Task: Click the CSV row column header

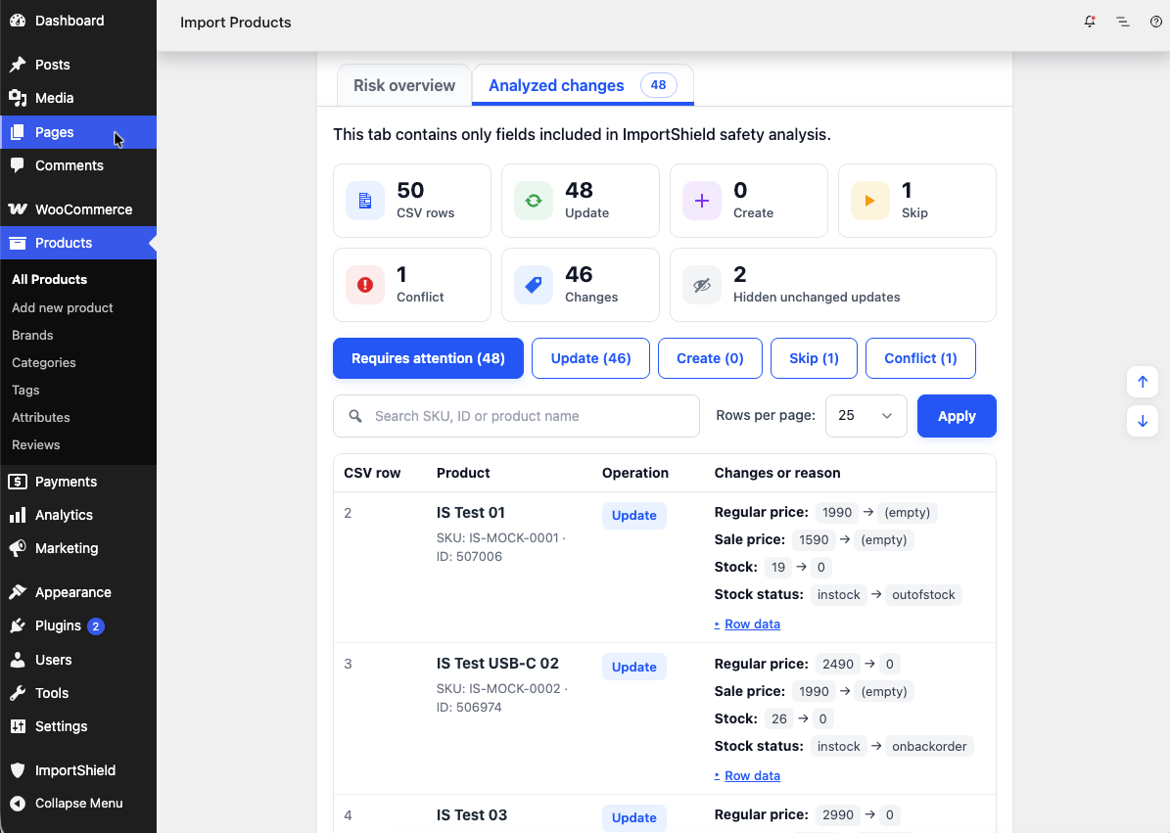Action: (x=372, y=474)
